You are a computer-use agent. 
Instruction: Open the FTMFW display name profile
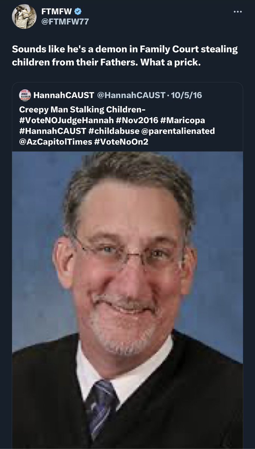pos(56,12)
